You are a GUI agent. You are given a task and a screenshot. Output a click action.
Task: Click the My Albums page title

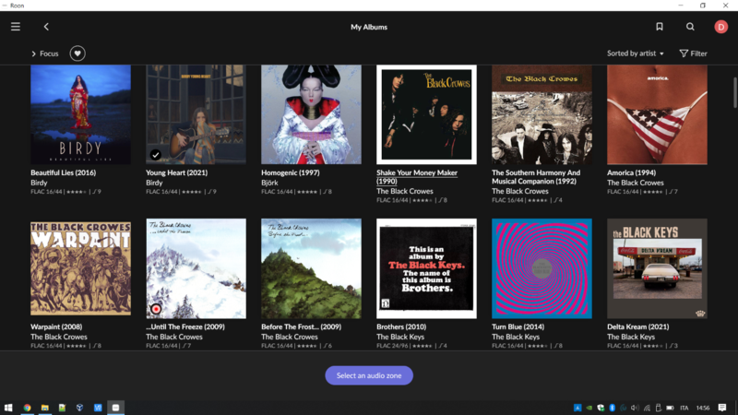(369, 27)
